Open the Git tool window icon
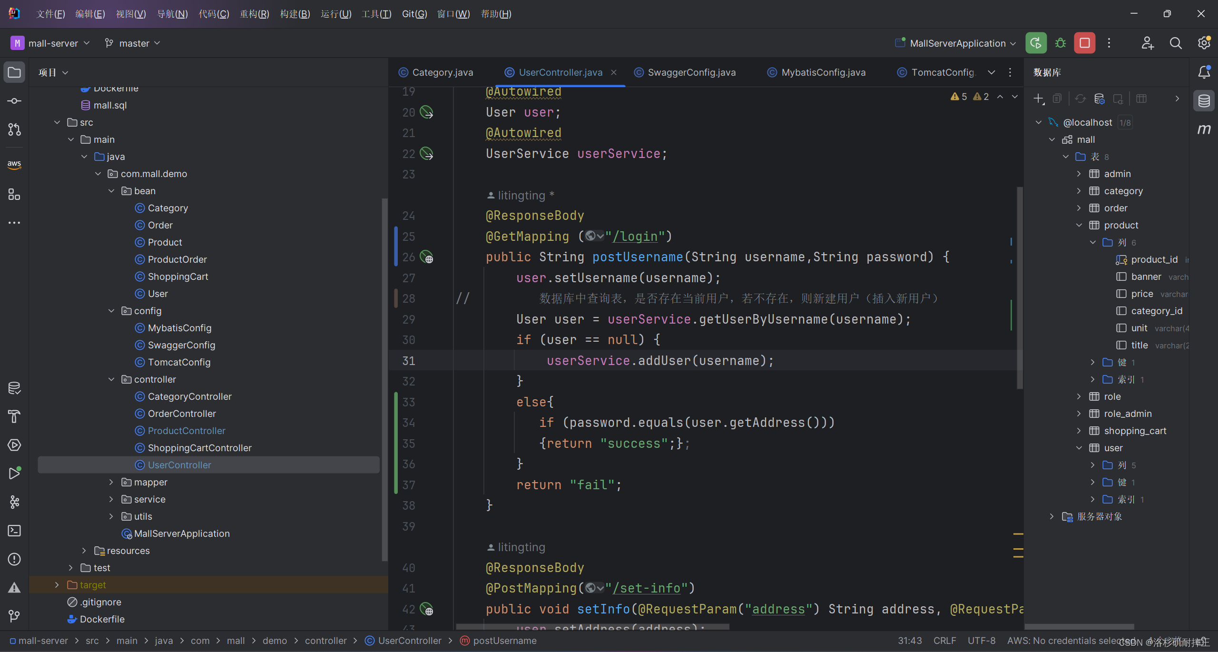 click(14, 616)
